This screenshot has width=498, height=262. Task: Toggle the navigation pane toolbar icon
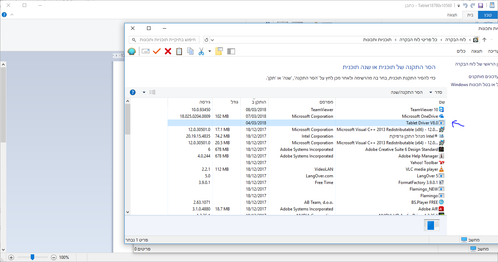pos(231,51)
